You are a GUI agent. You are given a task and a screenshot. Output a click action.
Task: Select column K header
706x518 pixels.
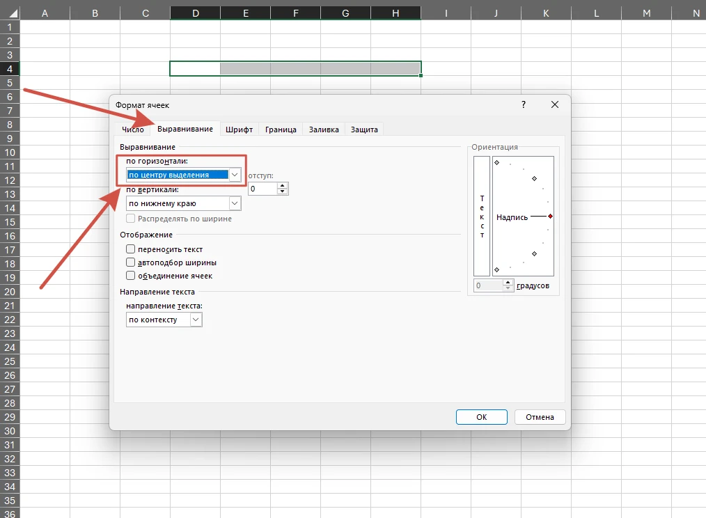pyautogui.click(x=546, y=13)
